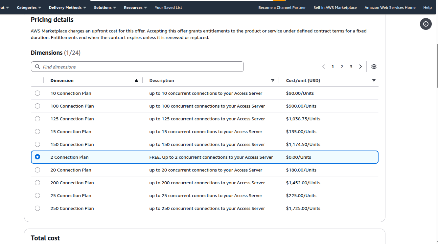Select the 10 Connection Plan radio button
This screenshot has height=244, width=438.
(37, 93)
